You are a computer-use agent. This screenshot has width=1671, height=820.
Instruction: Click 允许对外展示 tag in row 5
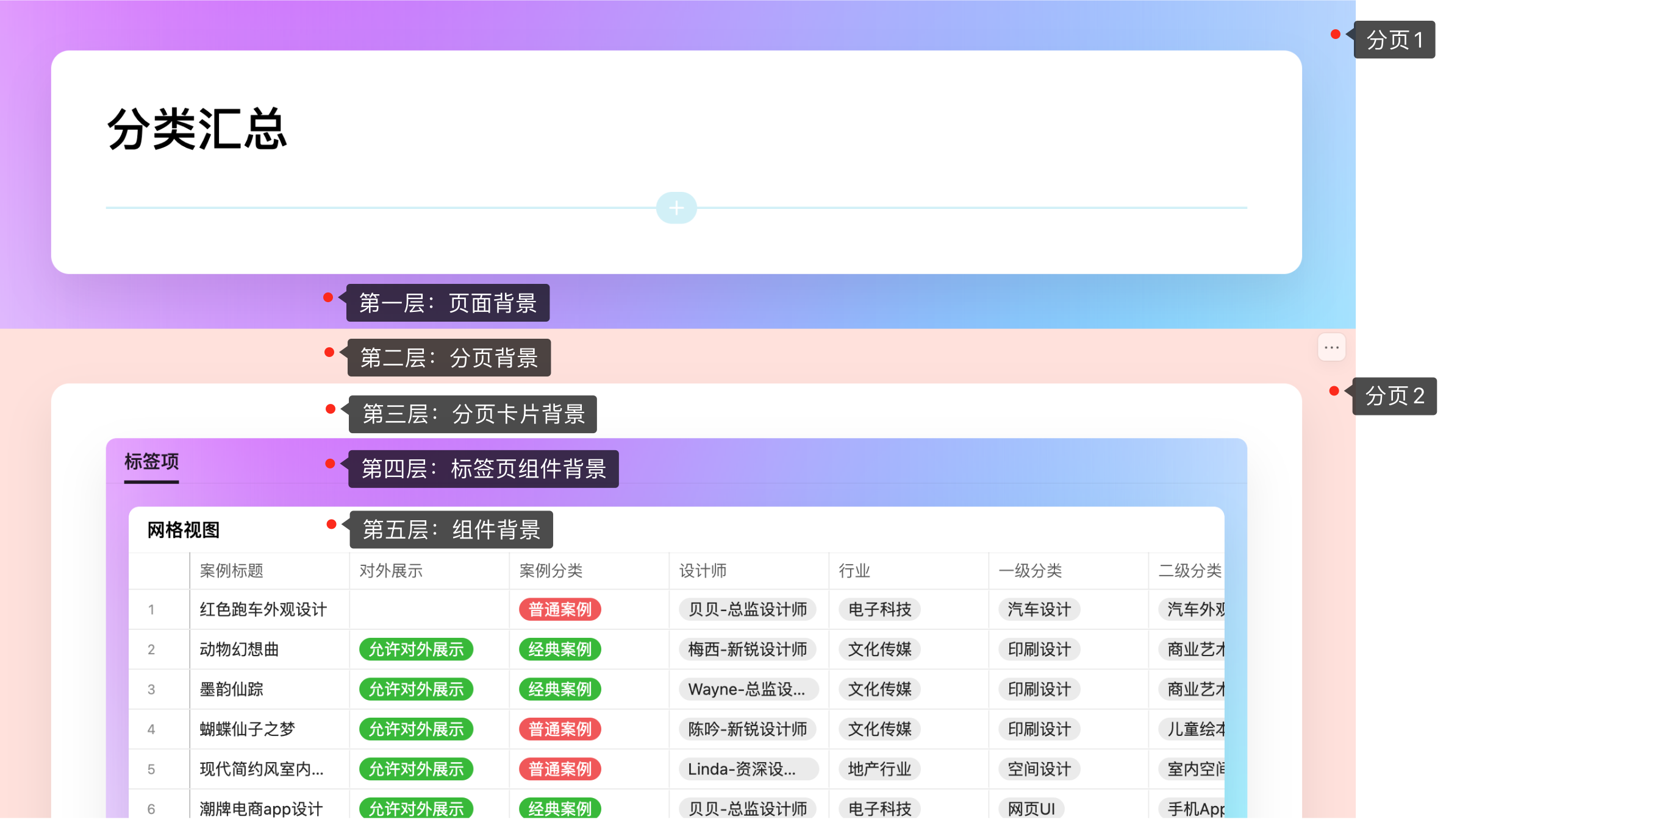click(x=416, y=769)
